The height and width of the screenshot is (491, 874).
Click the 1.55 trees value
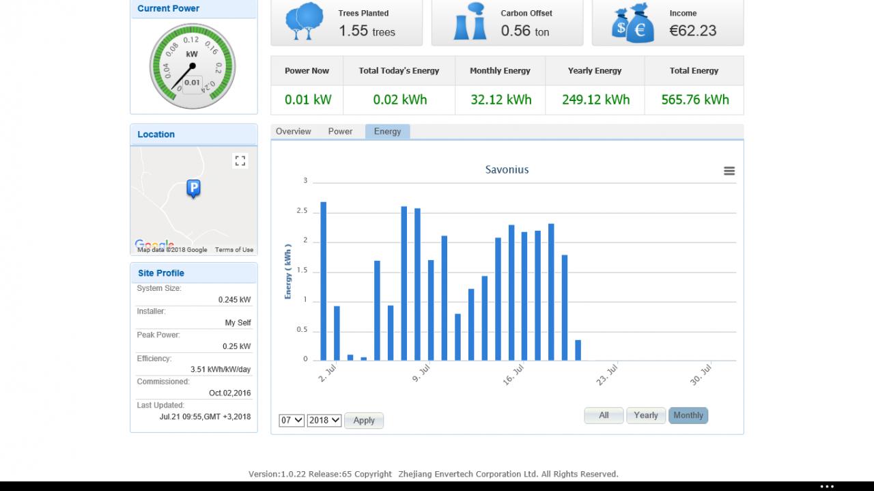tap(367, 31)
